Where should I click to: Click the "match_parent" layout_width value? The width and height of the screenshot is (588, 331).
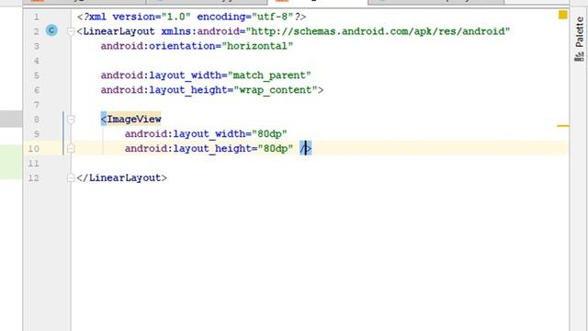pos(269,75)
